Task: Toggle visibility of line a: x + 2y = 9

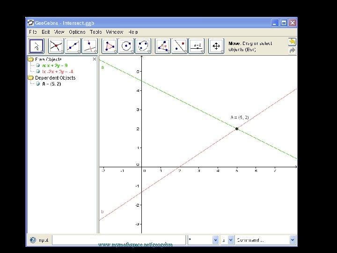Action: click(x=38, y=65)
